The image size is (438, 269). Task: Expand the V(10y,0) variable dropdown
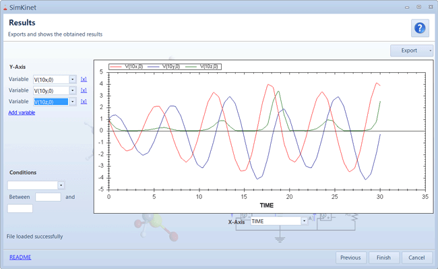coord(73,91)
